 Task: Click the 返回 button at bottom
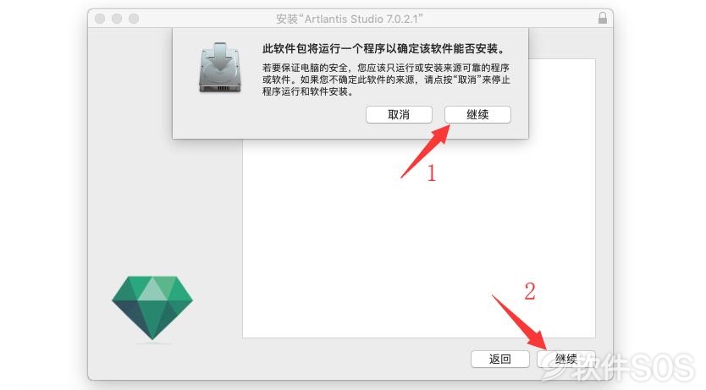(x=499, y=359)
